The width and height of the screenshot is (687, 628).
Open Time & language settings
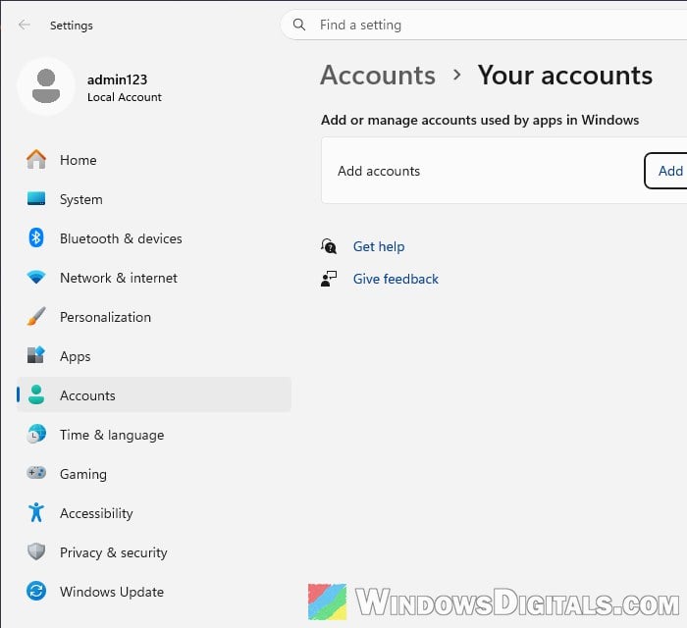(154, 435)
